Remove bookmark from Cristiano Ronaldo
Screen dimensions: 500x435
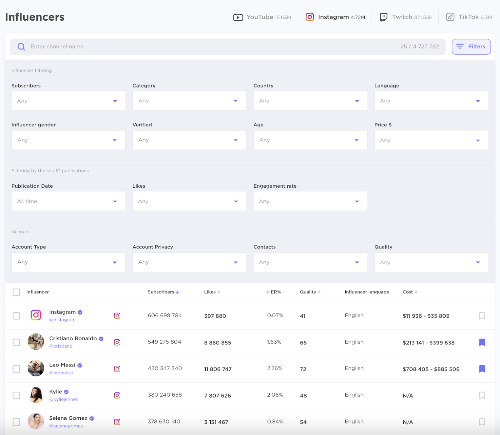[x=482, y=342]
